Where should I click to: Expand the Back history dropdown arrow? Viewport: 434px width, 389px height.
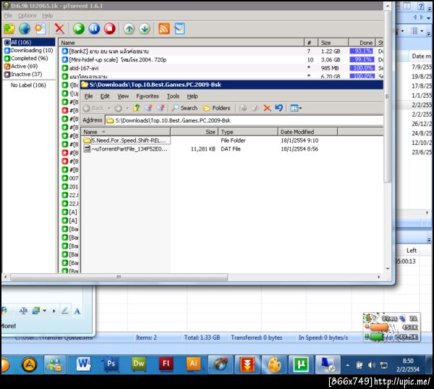click(109, 108)
